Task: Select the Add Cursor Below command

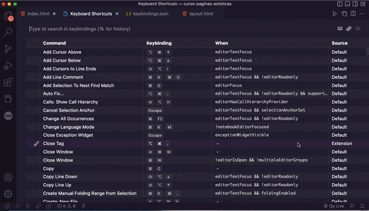Action: tap(61, 60)
